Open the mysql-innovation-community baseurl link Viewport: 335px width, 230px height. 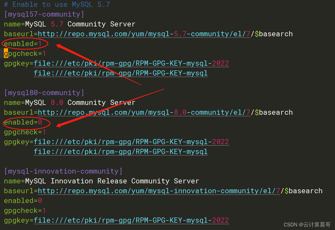tap(159, 191)
